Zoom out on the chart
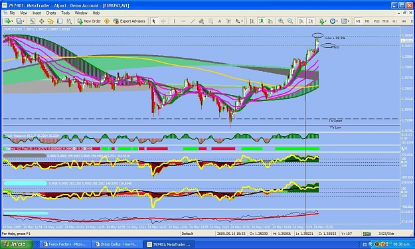The image size is (415, 249). [290, 21]
